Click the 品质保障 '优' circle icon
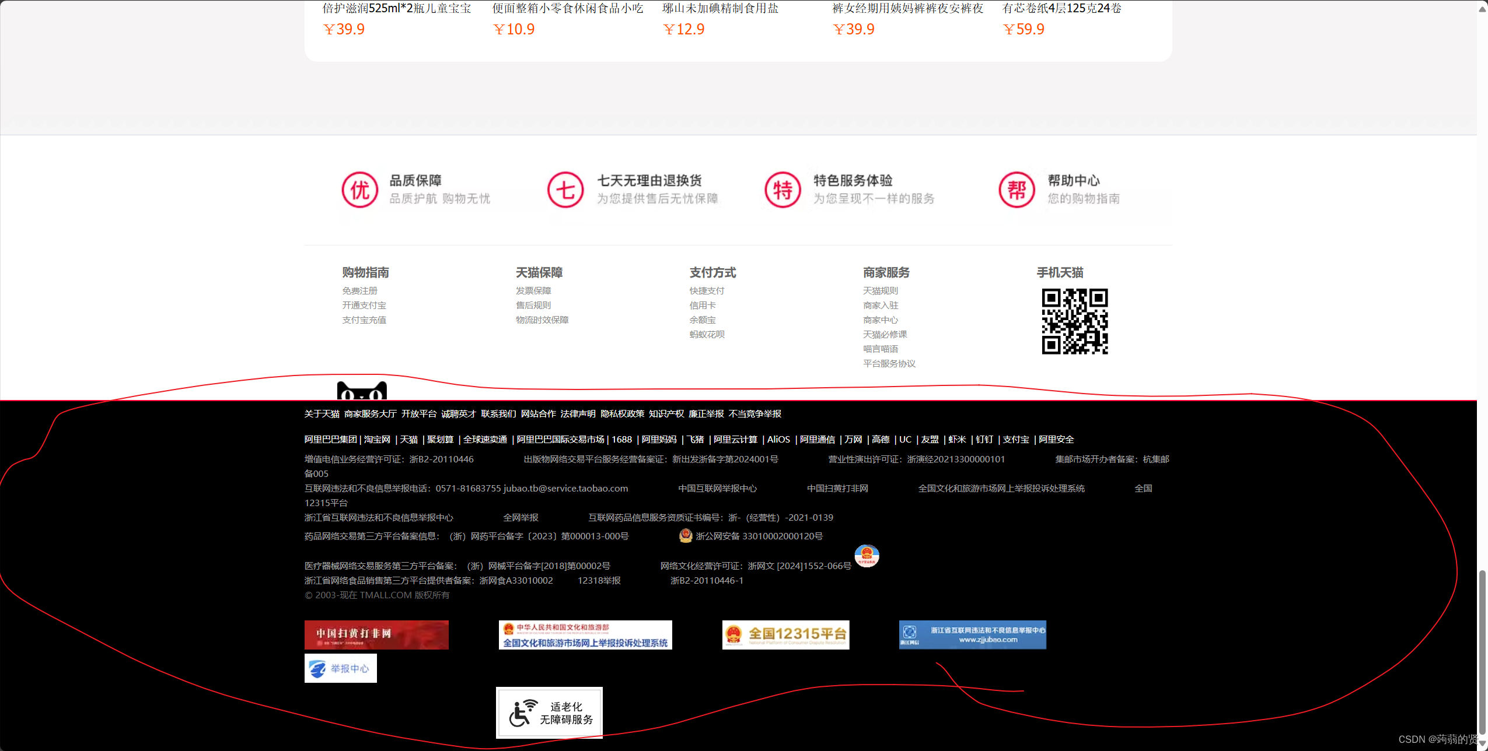This screenshot has width=1488, height=751. [x=360, y=189]
